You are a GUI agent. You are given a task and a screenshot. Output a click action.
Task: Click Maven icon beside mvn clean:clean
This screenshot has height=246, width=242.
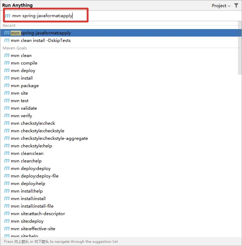(x=7, y=153)
